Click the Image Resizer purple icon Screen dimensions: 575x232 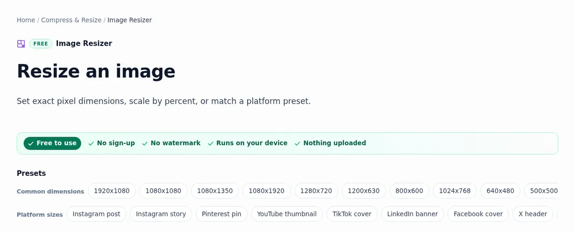pyautogui.click(x=21, y=44)
